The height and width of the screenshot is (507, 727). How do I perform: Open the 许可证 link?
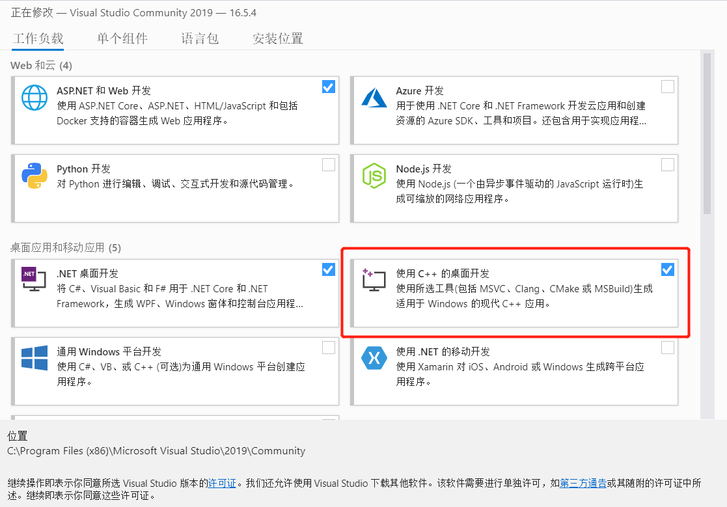[x=222, y=484]
